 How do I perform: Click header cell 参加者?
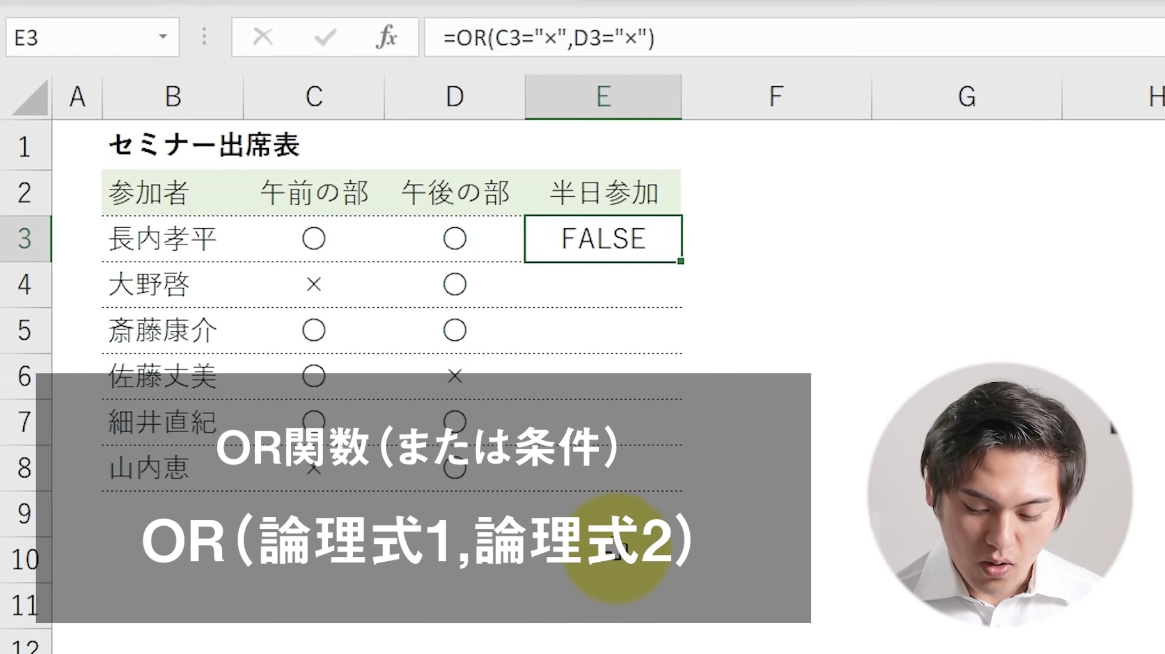[x=173, y=193]
